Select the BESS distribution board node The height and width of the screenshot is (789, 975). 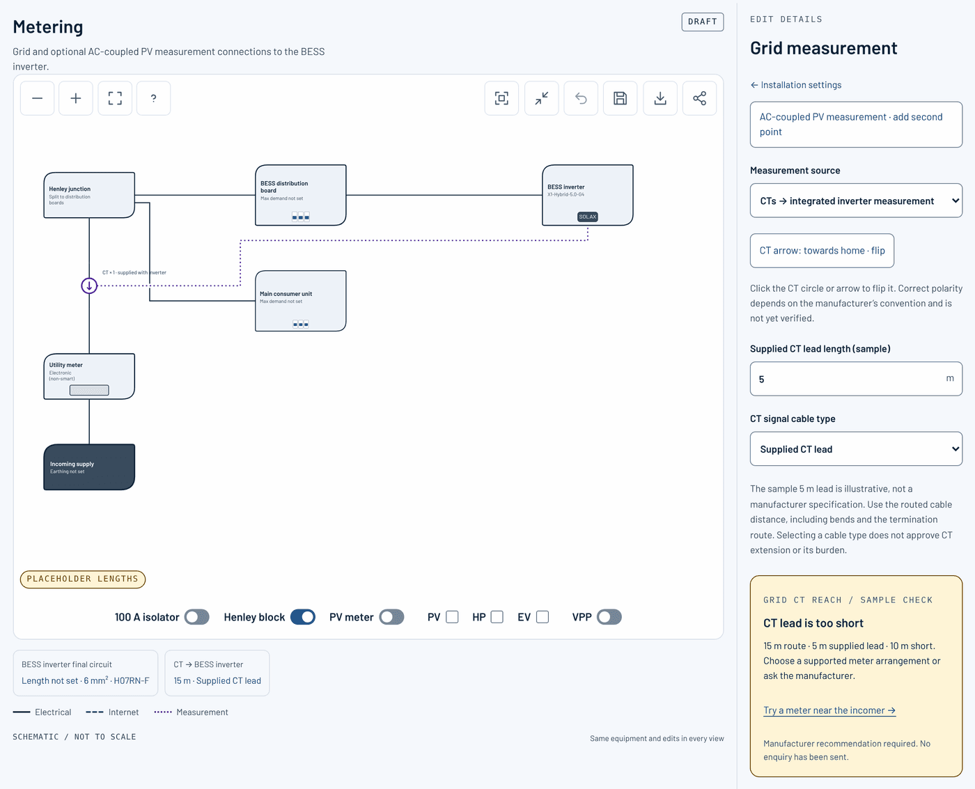click(301, 195)
